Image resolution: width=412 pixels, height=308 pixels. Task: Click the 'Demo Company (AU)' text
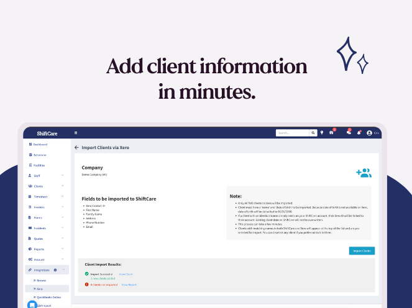pos(94,174)
